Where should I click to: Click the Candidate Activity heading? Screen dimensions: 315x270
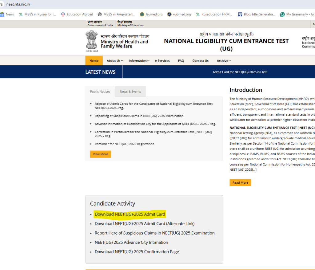(113, 203)
